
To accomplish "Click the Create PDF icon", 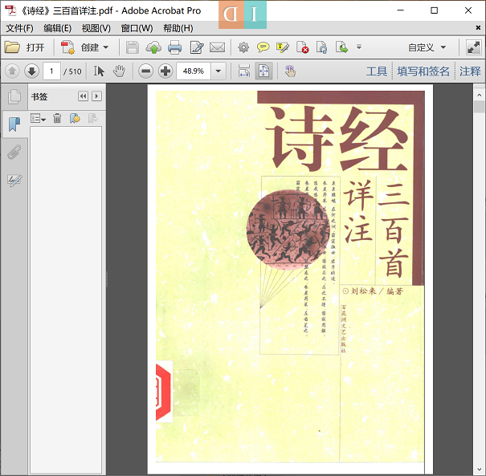I will pyautogui.click(x=67, y=47).
